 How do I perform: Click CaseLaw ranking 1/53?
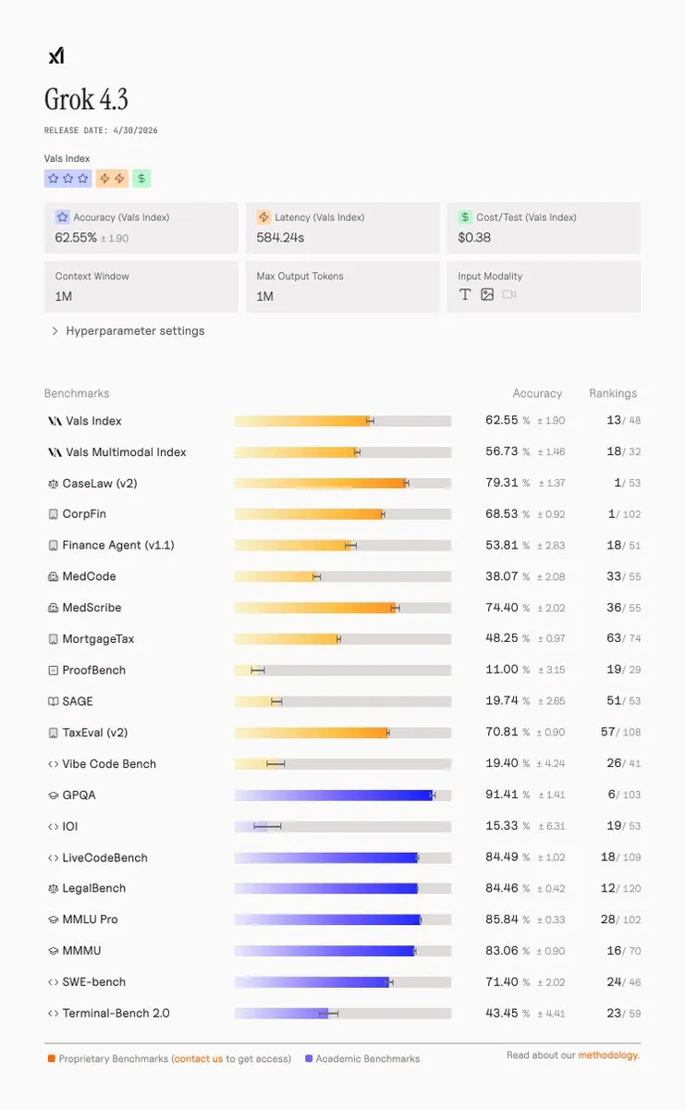click(x=627, y=483)
